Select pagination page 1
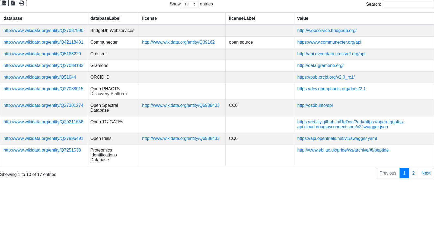The height and width of the screenshot is (244, 434). coord(404,173)
